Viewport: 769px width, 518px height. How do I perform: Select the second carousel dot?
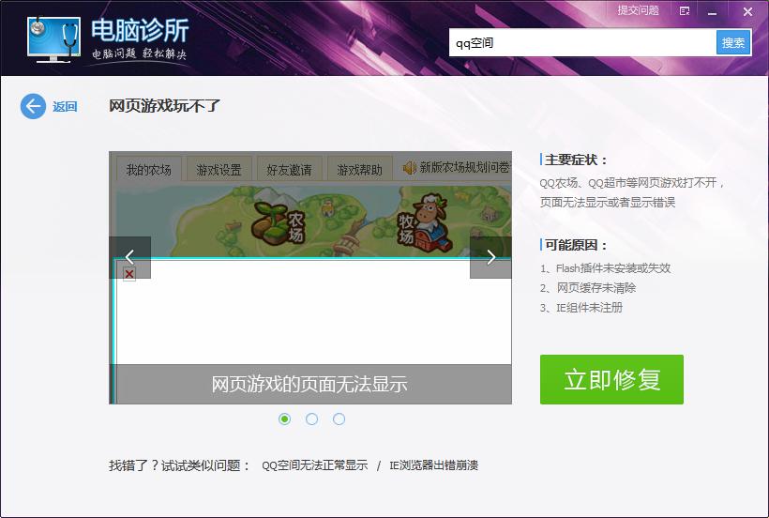(x=311, y=419)
